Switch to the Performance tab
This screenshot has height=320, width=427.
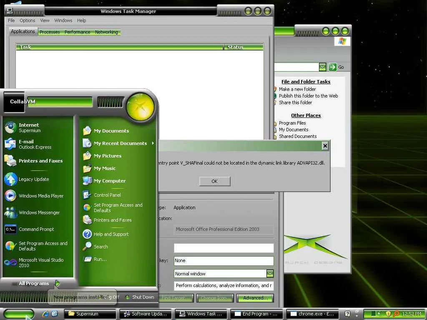click(x=77, y=32)
